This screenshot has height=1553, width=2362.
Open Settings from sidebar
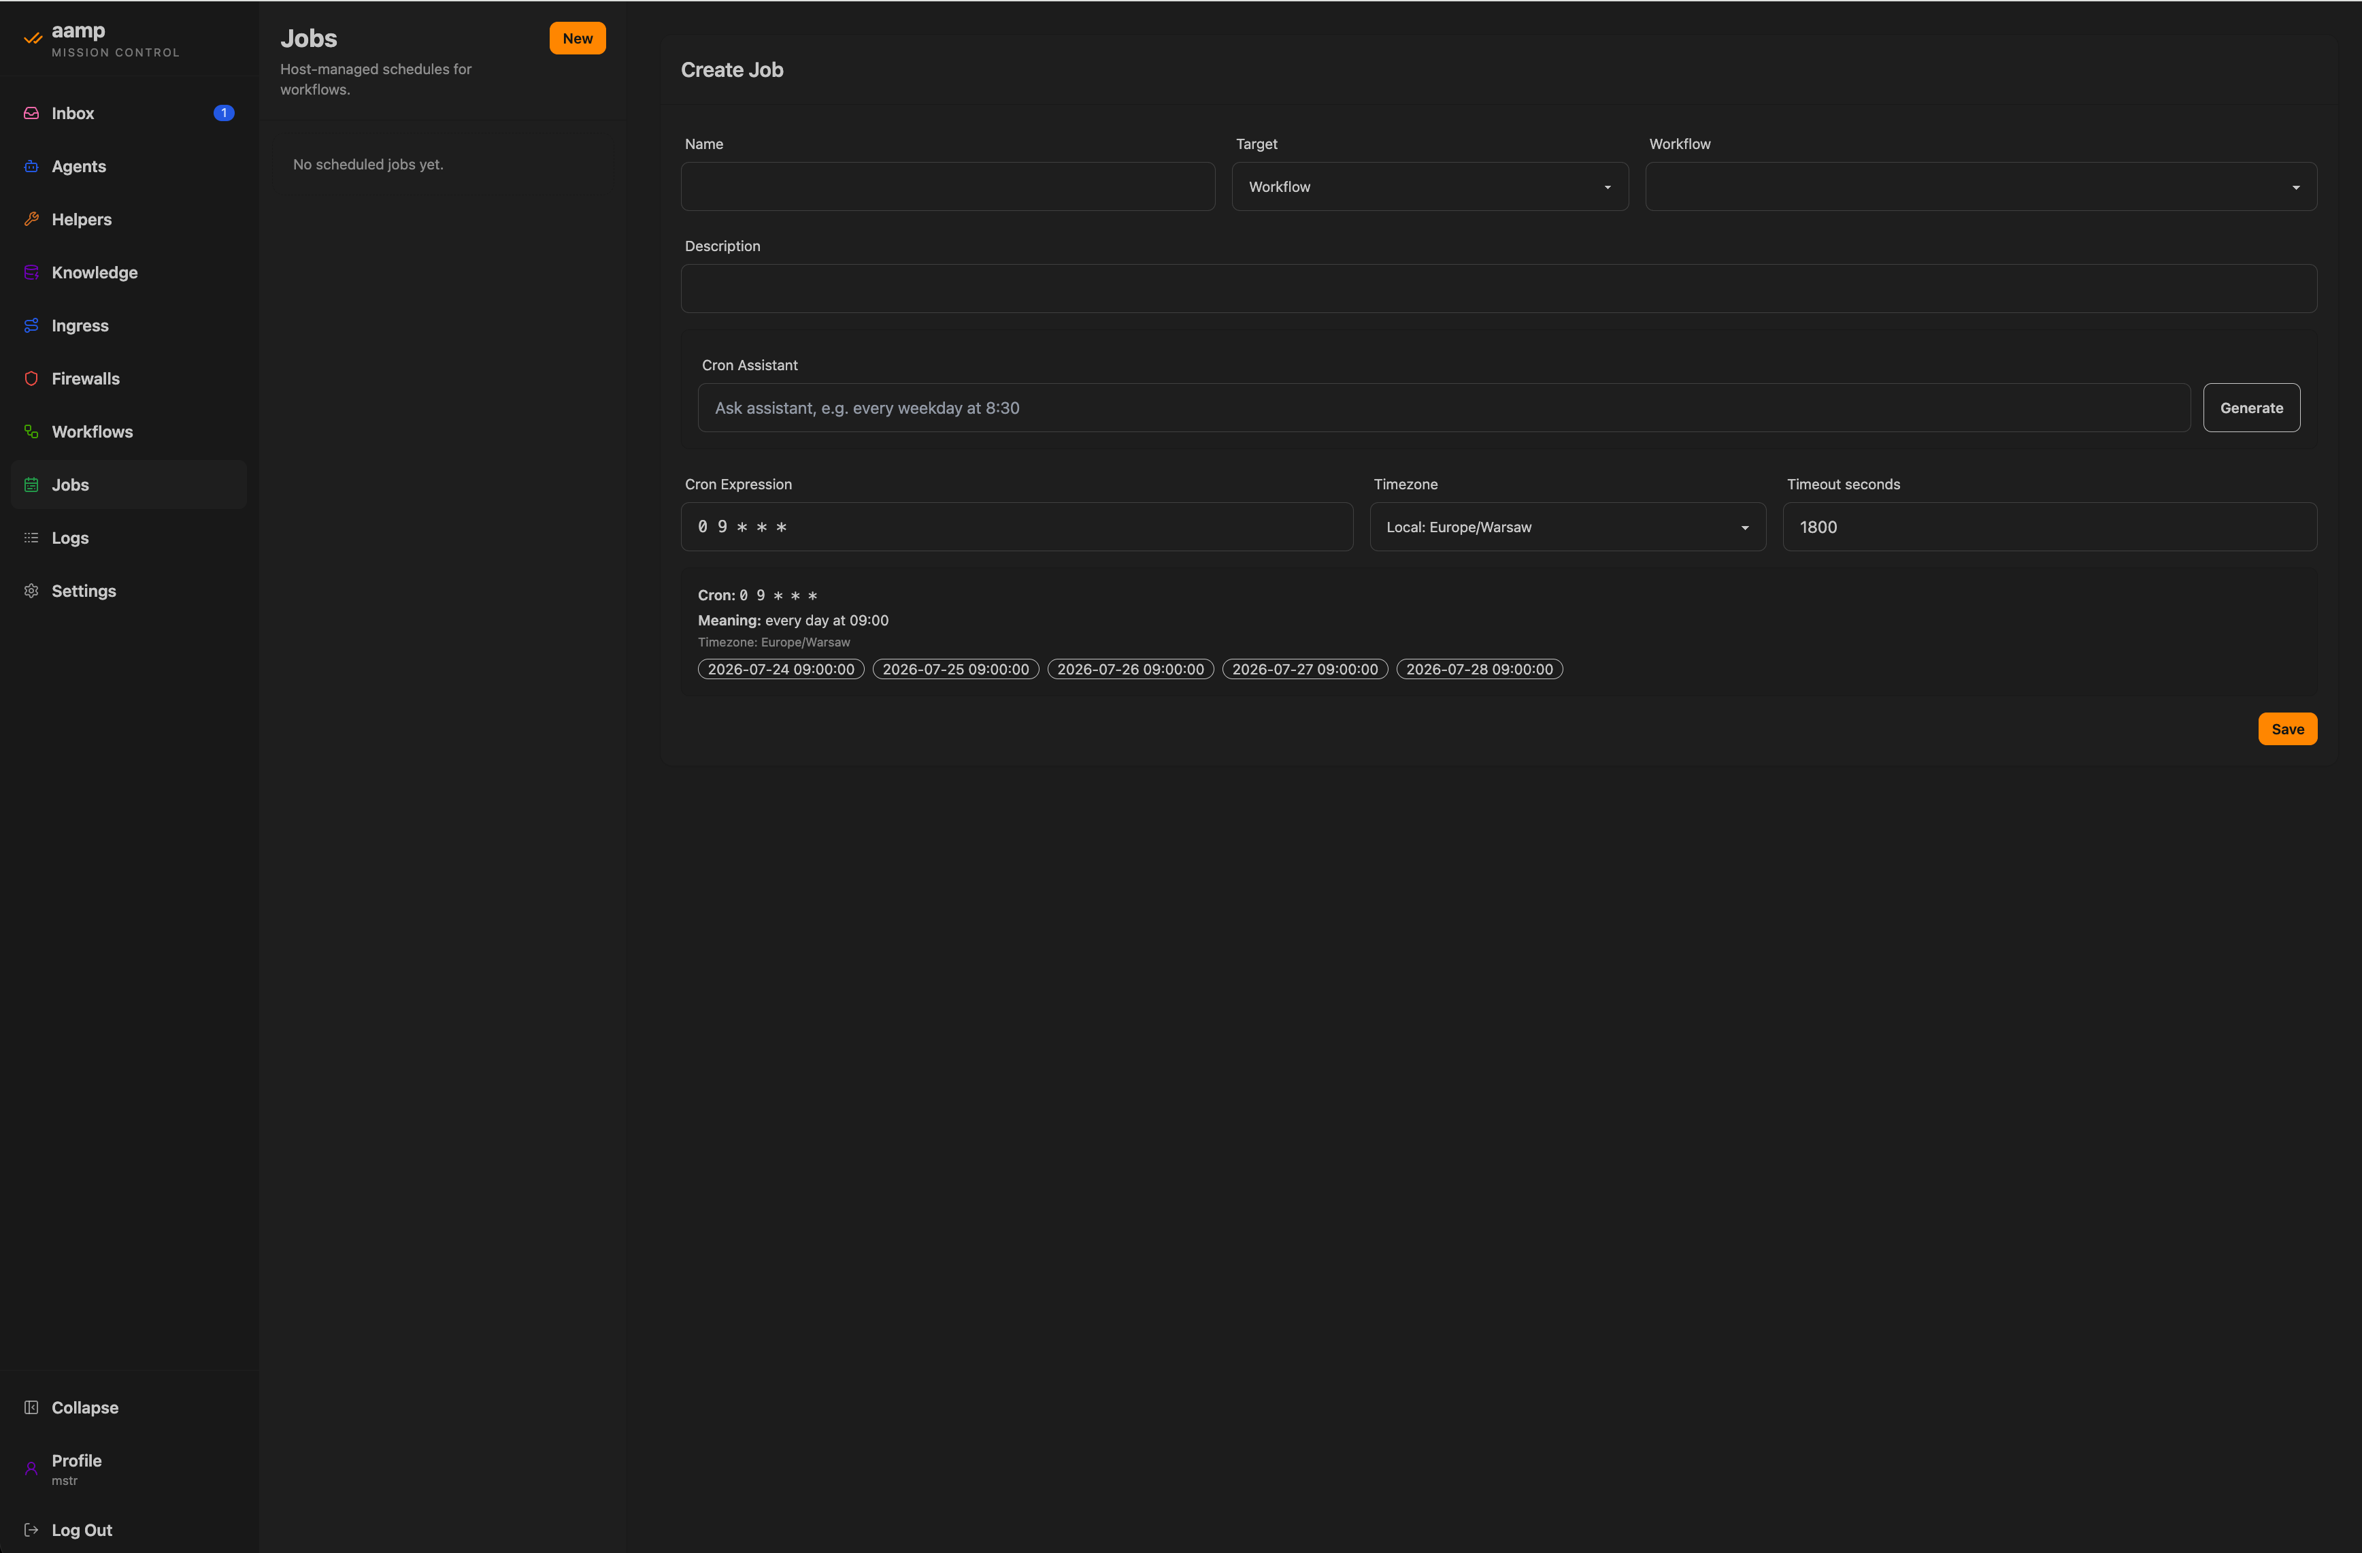129,591
